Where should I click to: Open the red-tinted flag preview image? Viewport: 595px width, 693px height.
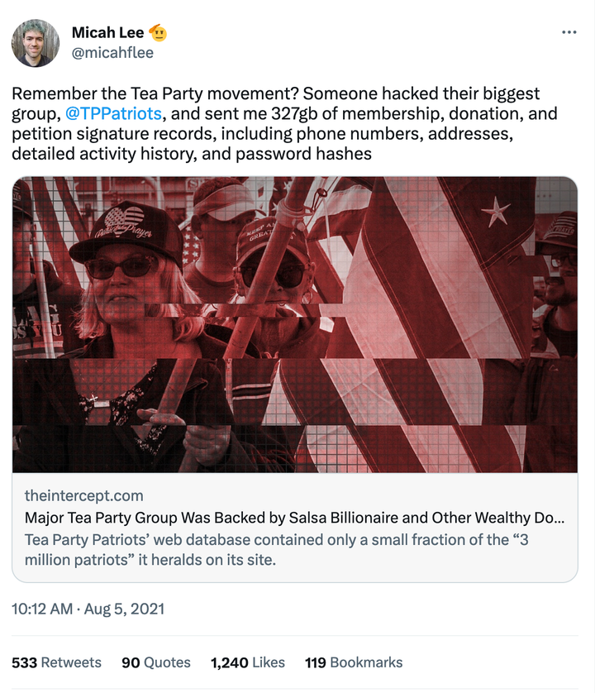[297, 327]
